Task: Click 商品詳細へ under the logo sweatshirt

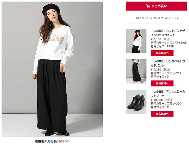Action: pos(162,53)
